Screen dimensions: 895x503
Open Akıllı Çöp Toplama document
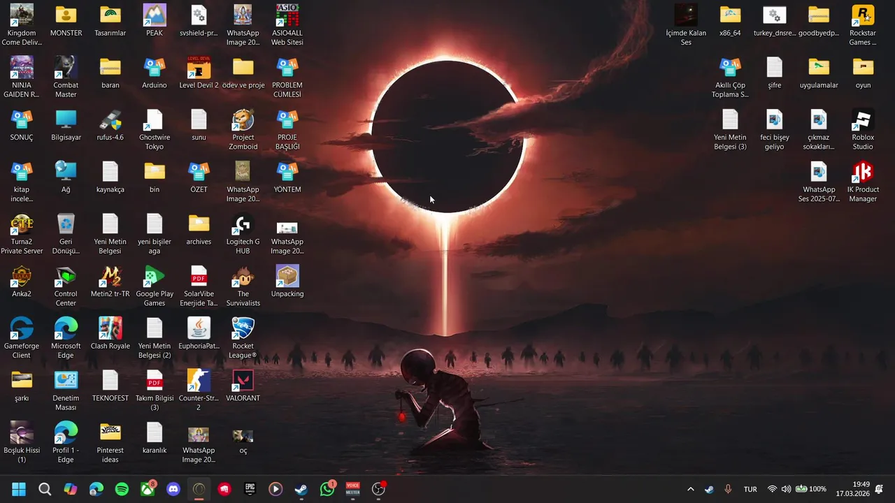[x=730, y=78]
